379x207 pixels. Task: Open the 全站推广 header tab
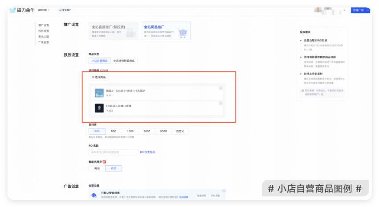pyautogui.click(x=65, y=10)
